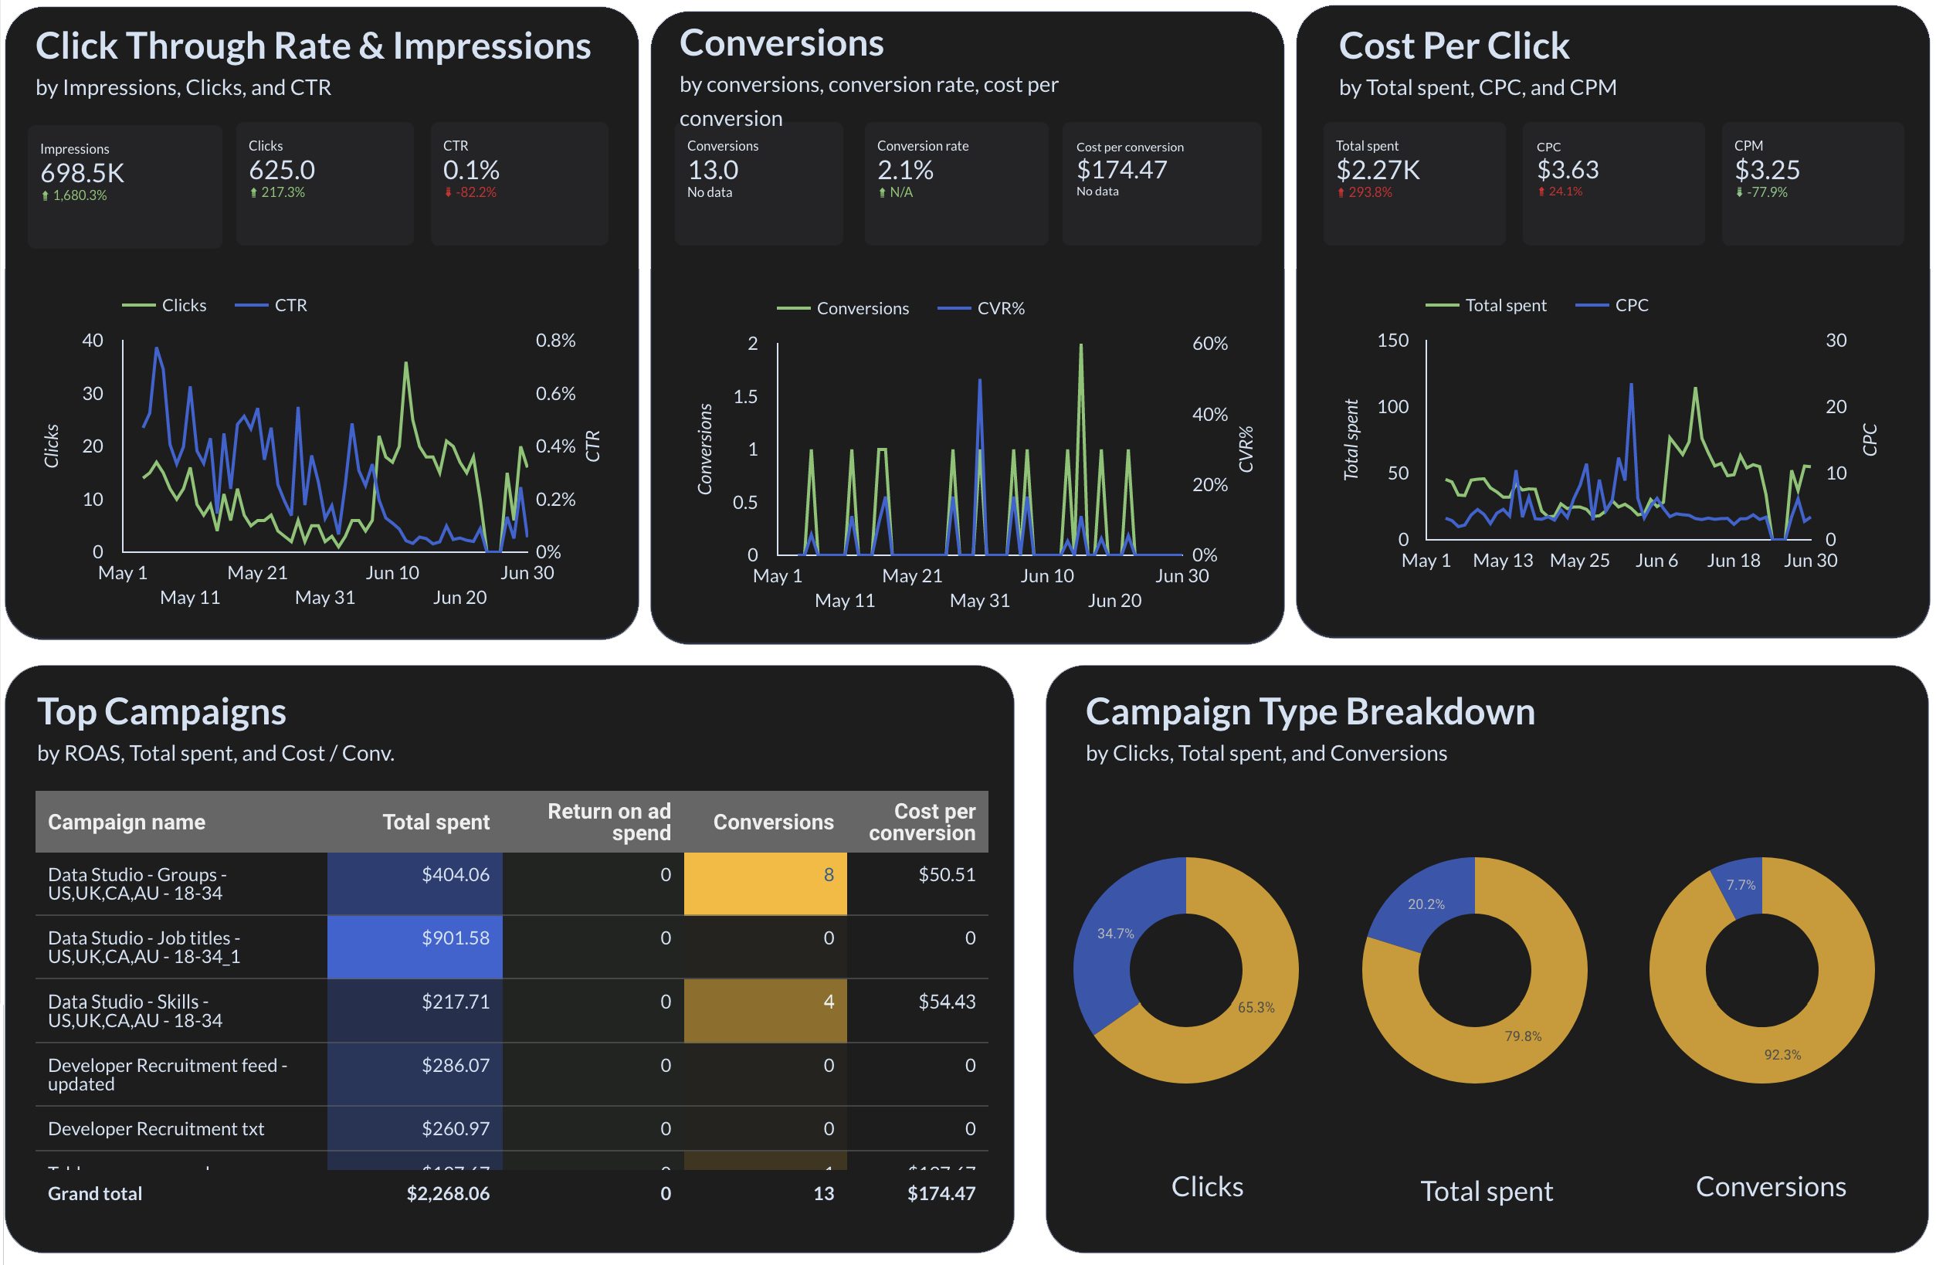Click the 34.7% blue slice in Clicks donut

coord(1114,934)
